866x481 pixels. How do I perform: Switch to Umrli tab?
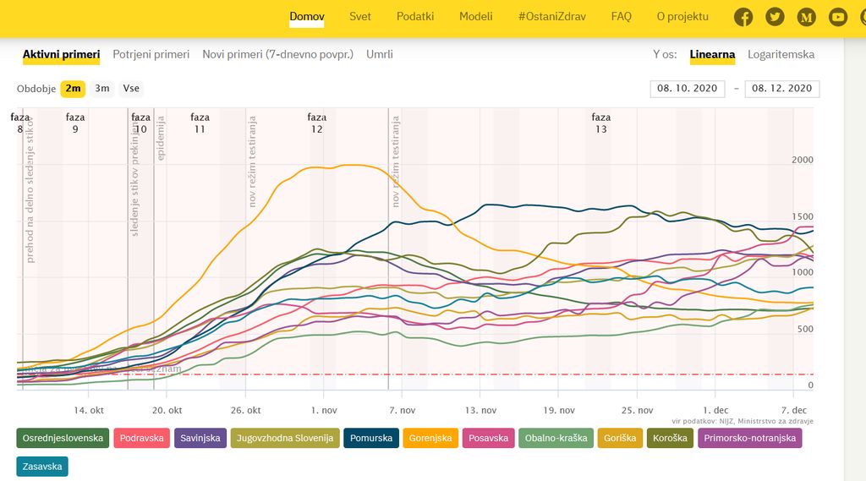(380, 54)
